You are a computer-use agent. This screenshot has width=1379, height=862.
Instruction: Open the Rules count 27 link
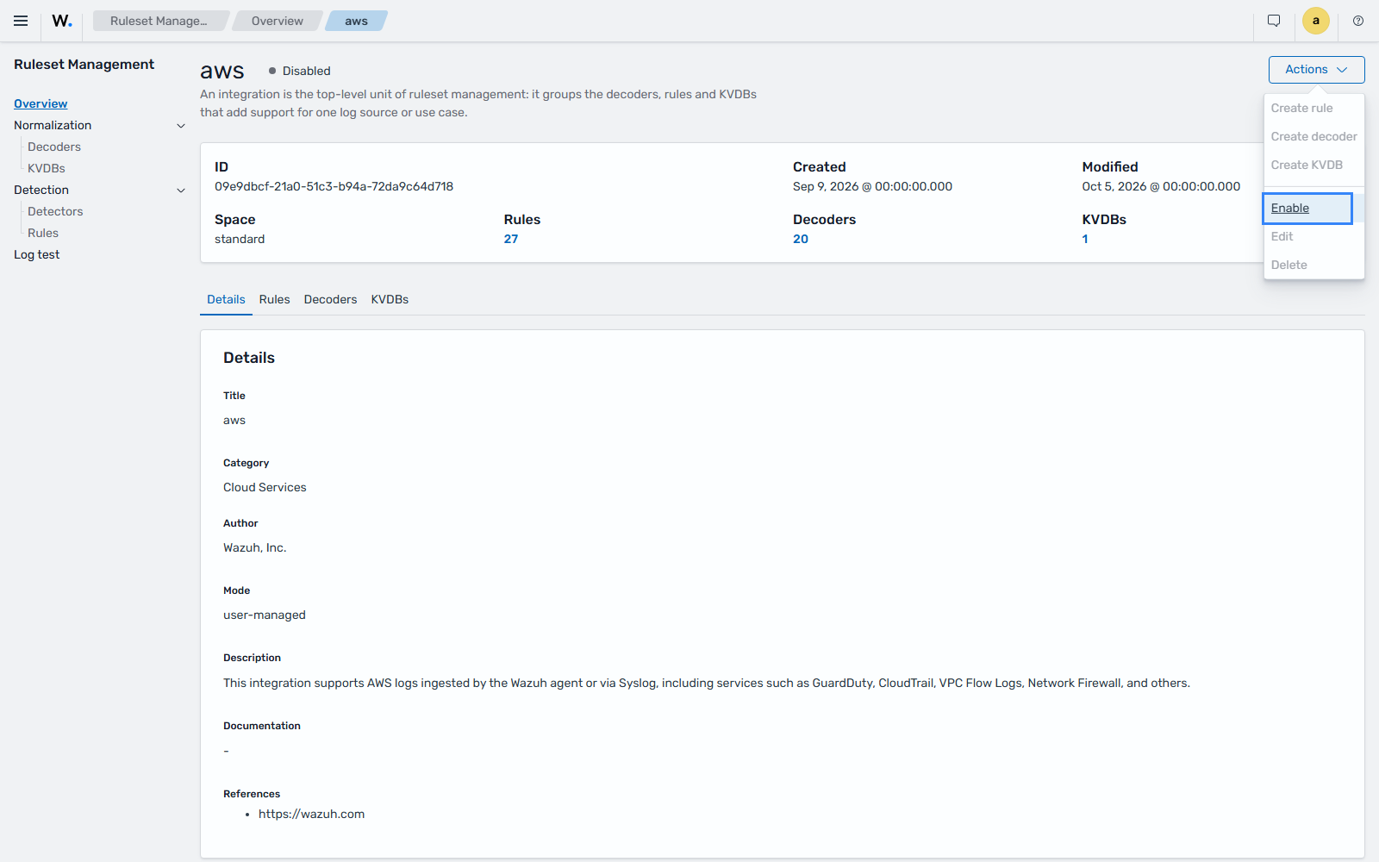[511, 239]
